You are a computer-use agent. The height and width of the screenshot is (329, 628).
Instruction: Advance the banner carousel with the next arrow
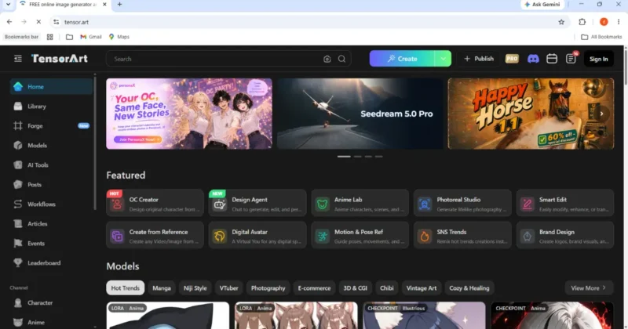click(601, 114)
